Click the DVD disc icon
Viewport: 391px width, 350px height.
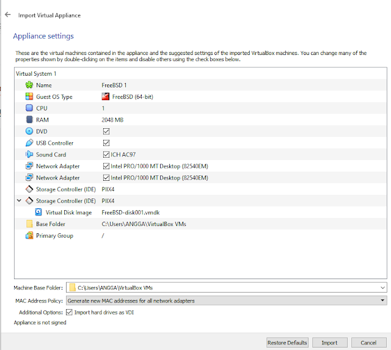coord(29,131)
